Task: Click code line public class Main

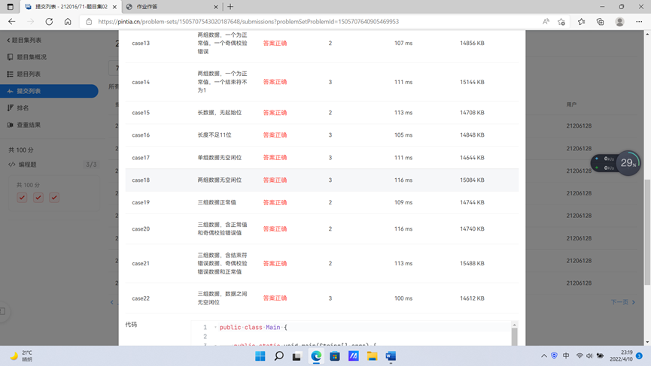Action: point(254,328)
